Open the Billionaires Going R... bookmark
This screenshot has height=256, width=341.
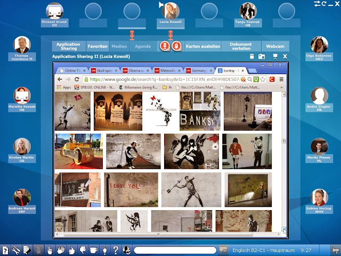139,87
